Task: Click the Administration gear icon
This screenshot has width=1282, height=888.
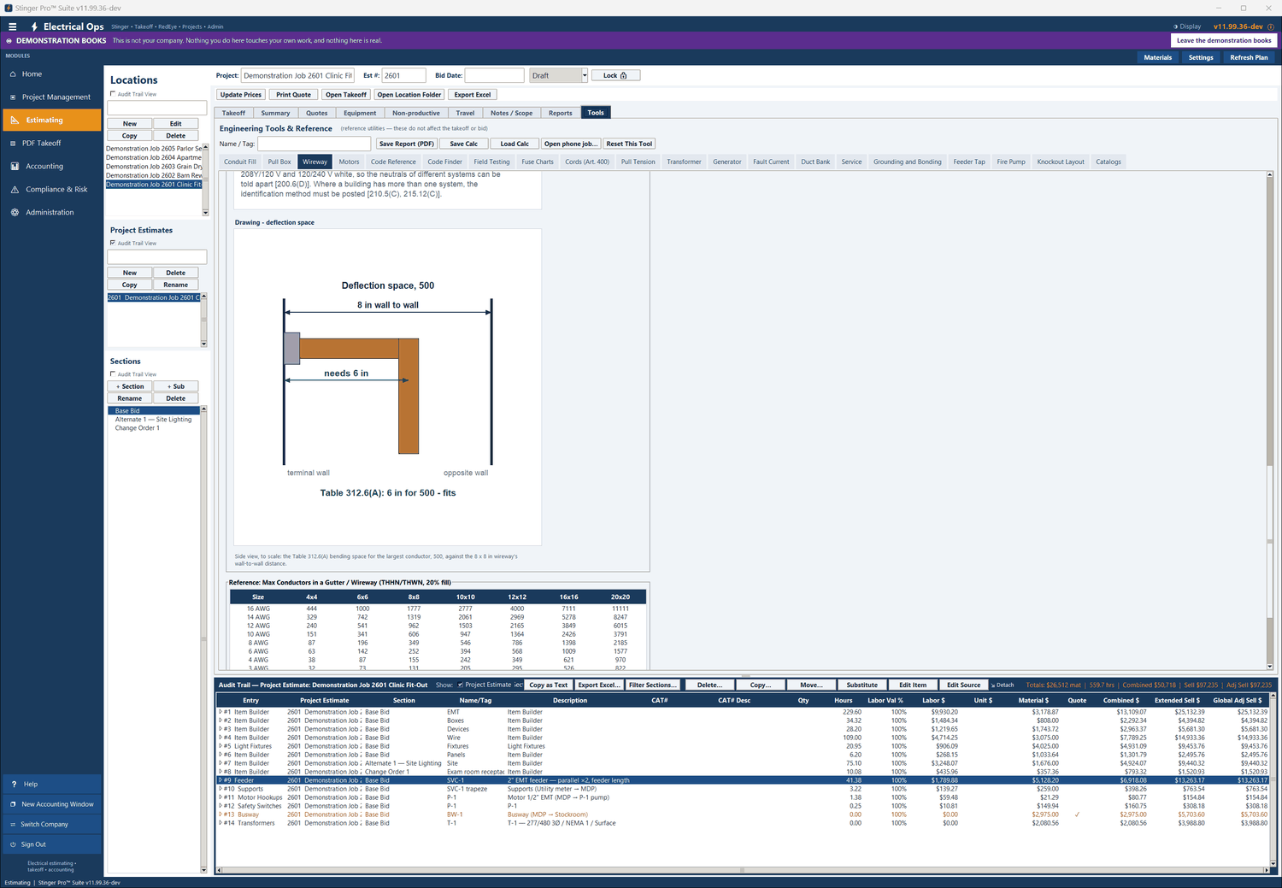Action: coord(14,213)
